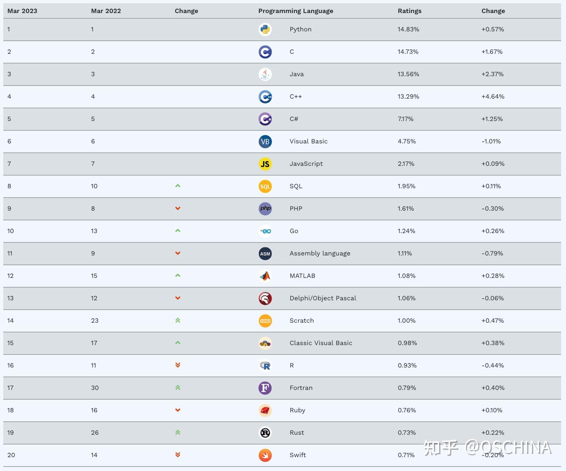566x471 pixels.
Task: Click the yellow JavaScript JS icon
Action: coord(265,164)
